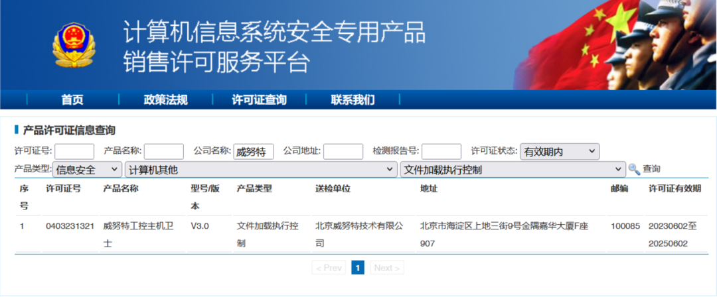Screen dimensions: 717x297
Task: Focus the 公司地址 input field
Action: click(x=343, y=152)
